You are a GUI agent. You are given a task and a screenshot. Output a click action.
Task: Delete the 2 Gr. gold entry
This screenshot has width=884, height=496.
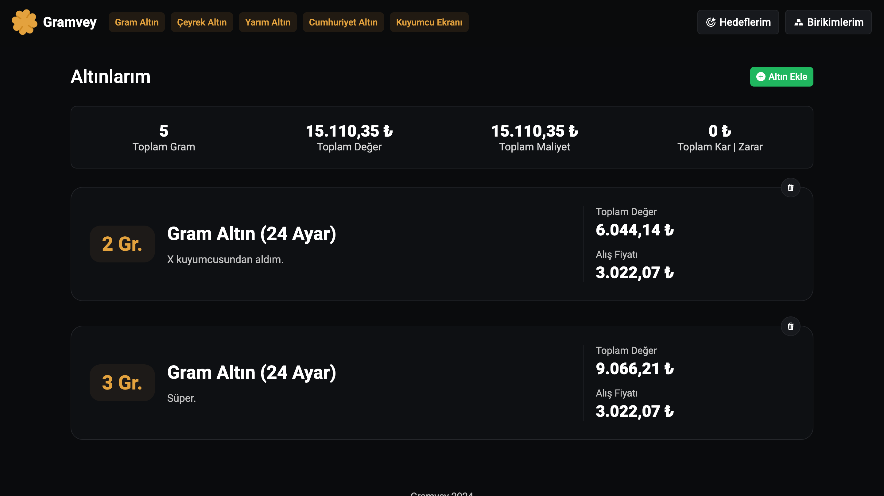tap(790, 188)
